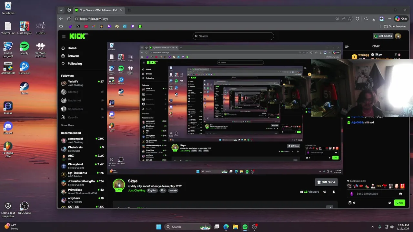Open the Twitch bookmark in favorites bar
This screenshot has width=413, height=232.
[133, 26]
